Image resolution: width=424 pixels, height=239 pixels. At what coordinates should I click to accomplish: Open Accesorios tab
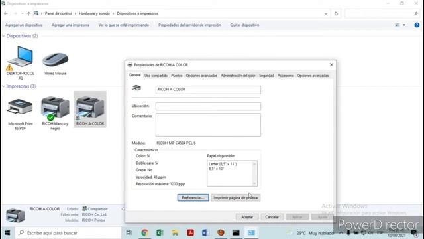(x=286, y=76)
